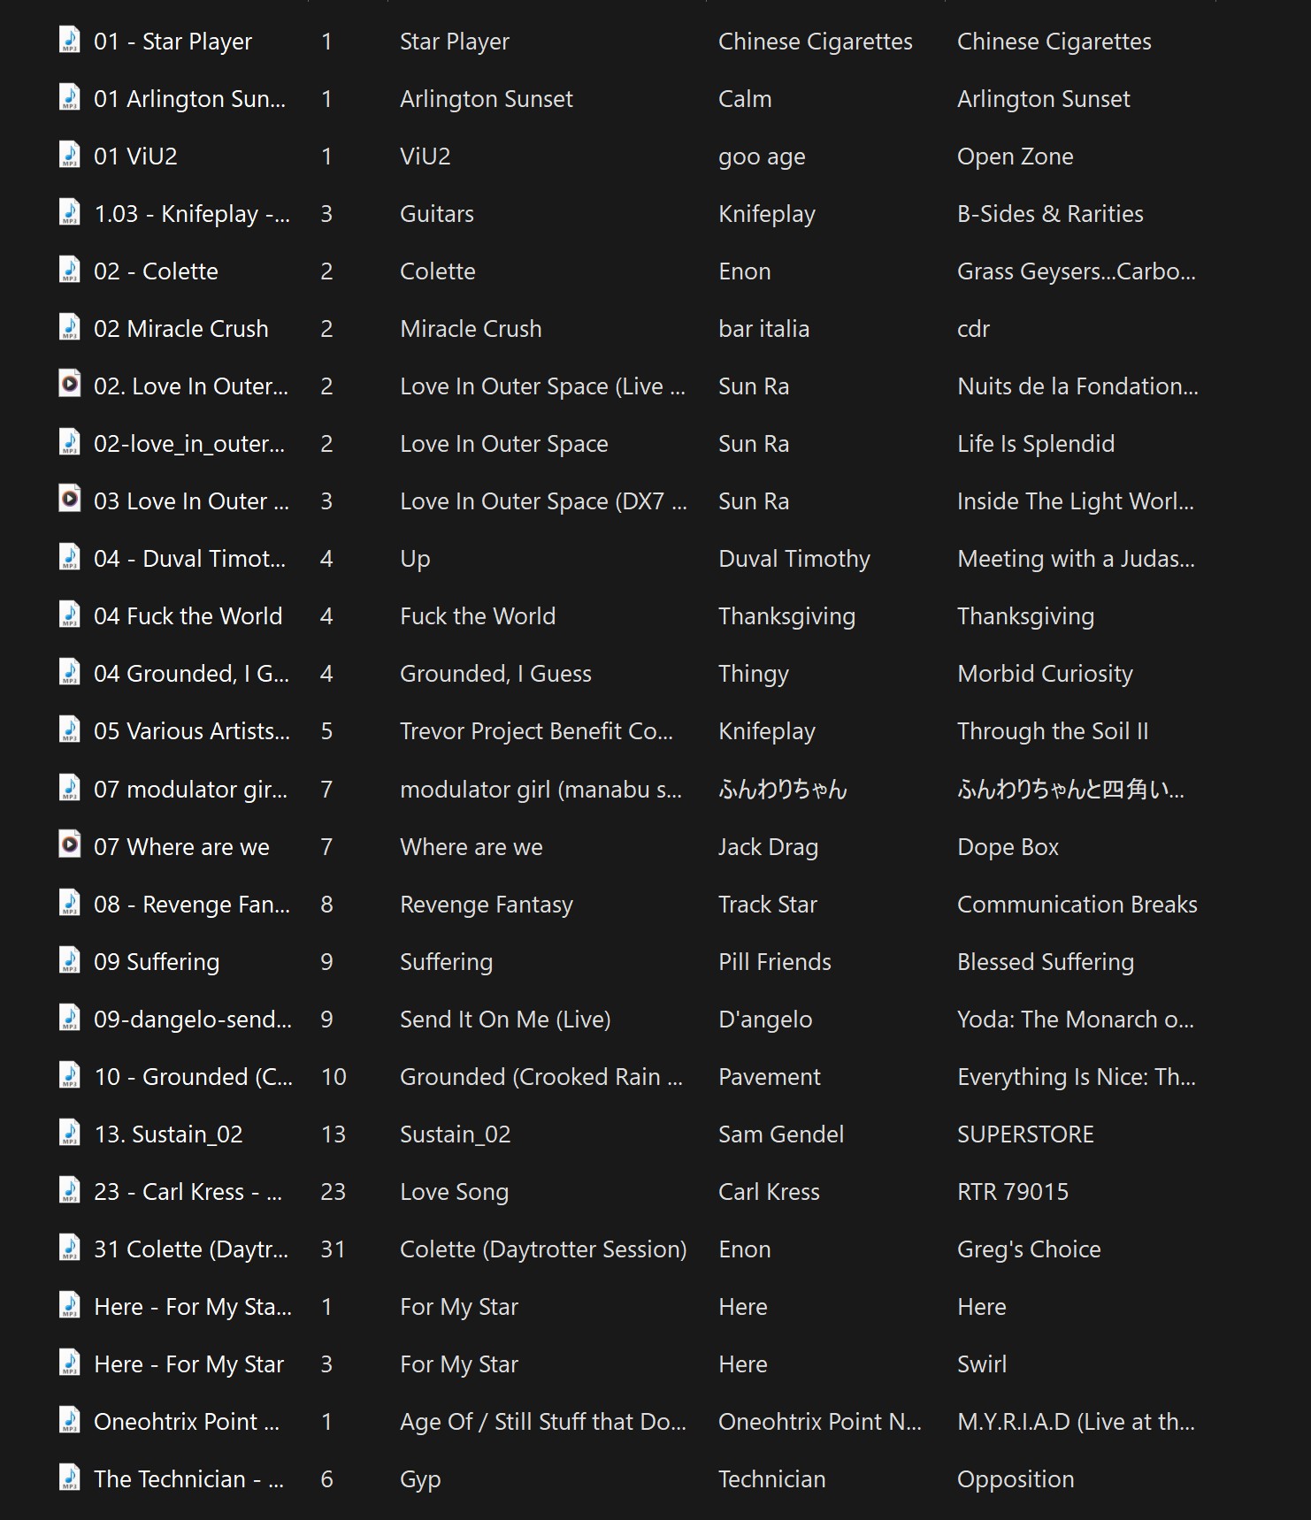The image size is (1311, 1520).
Task: Click the MP3 icon beside '02 - Colette'
Action: [x=69, y=270]
